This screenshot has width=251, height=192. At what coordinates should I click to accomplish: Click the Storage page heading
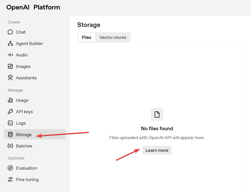[89, 25]
